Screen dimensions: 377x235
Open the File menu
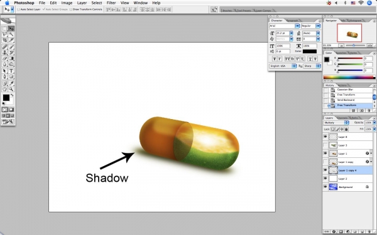pos(42,3)
